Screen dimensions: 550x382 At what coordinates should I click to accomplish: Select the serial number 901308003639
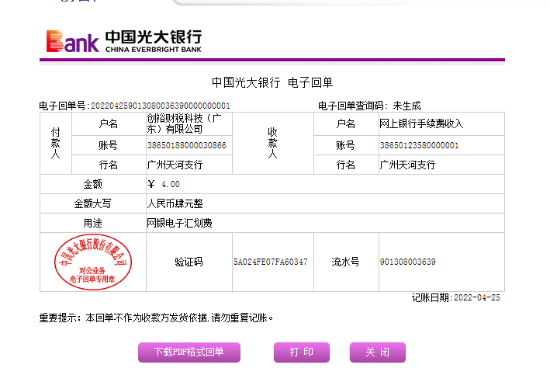407,262
